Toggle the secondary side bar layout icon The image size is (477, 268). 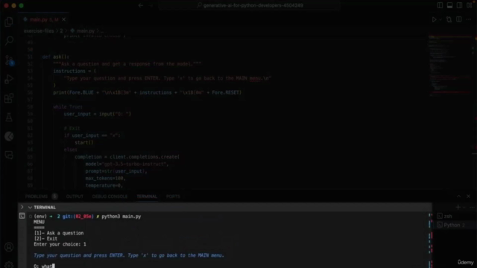coord(459,5)
